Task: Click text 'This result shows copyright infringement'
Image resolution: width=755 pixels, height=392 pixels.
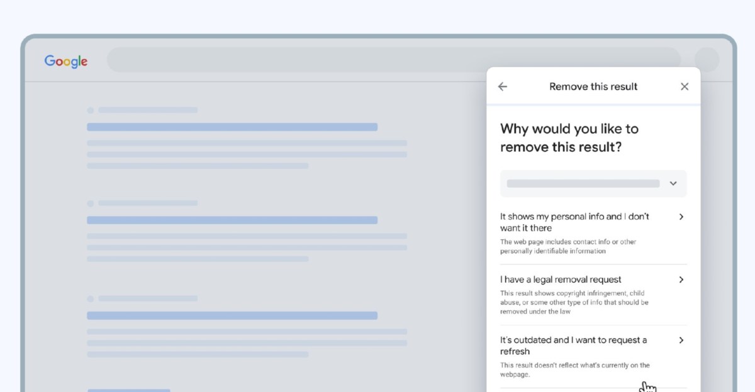Action: tap(574, 302)
